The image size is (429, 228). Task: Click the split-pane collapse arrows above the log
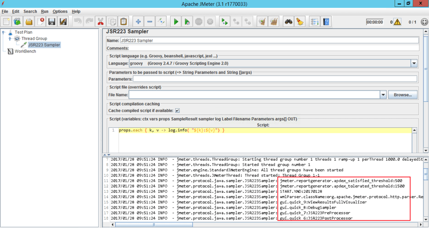click(x=107, y=155)
